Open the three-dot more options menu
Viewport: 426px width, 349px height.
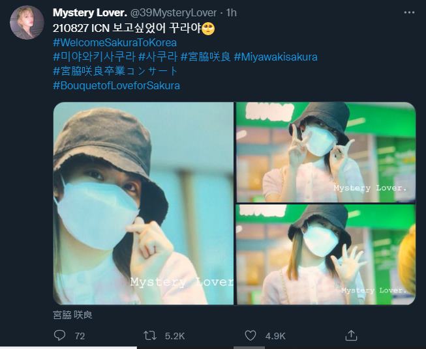[x=409, y=13]
